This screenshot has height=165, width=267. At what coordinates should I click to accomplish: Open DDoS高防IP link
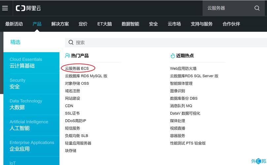(x=76, y=121)
